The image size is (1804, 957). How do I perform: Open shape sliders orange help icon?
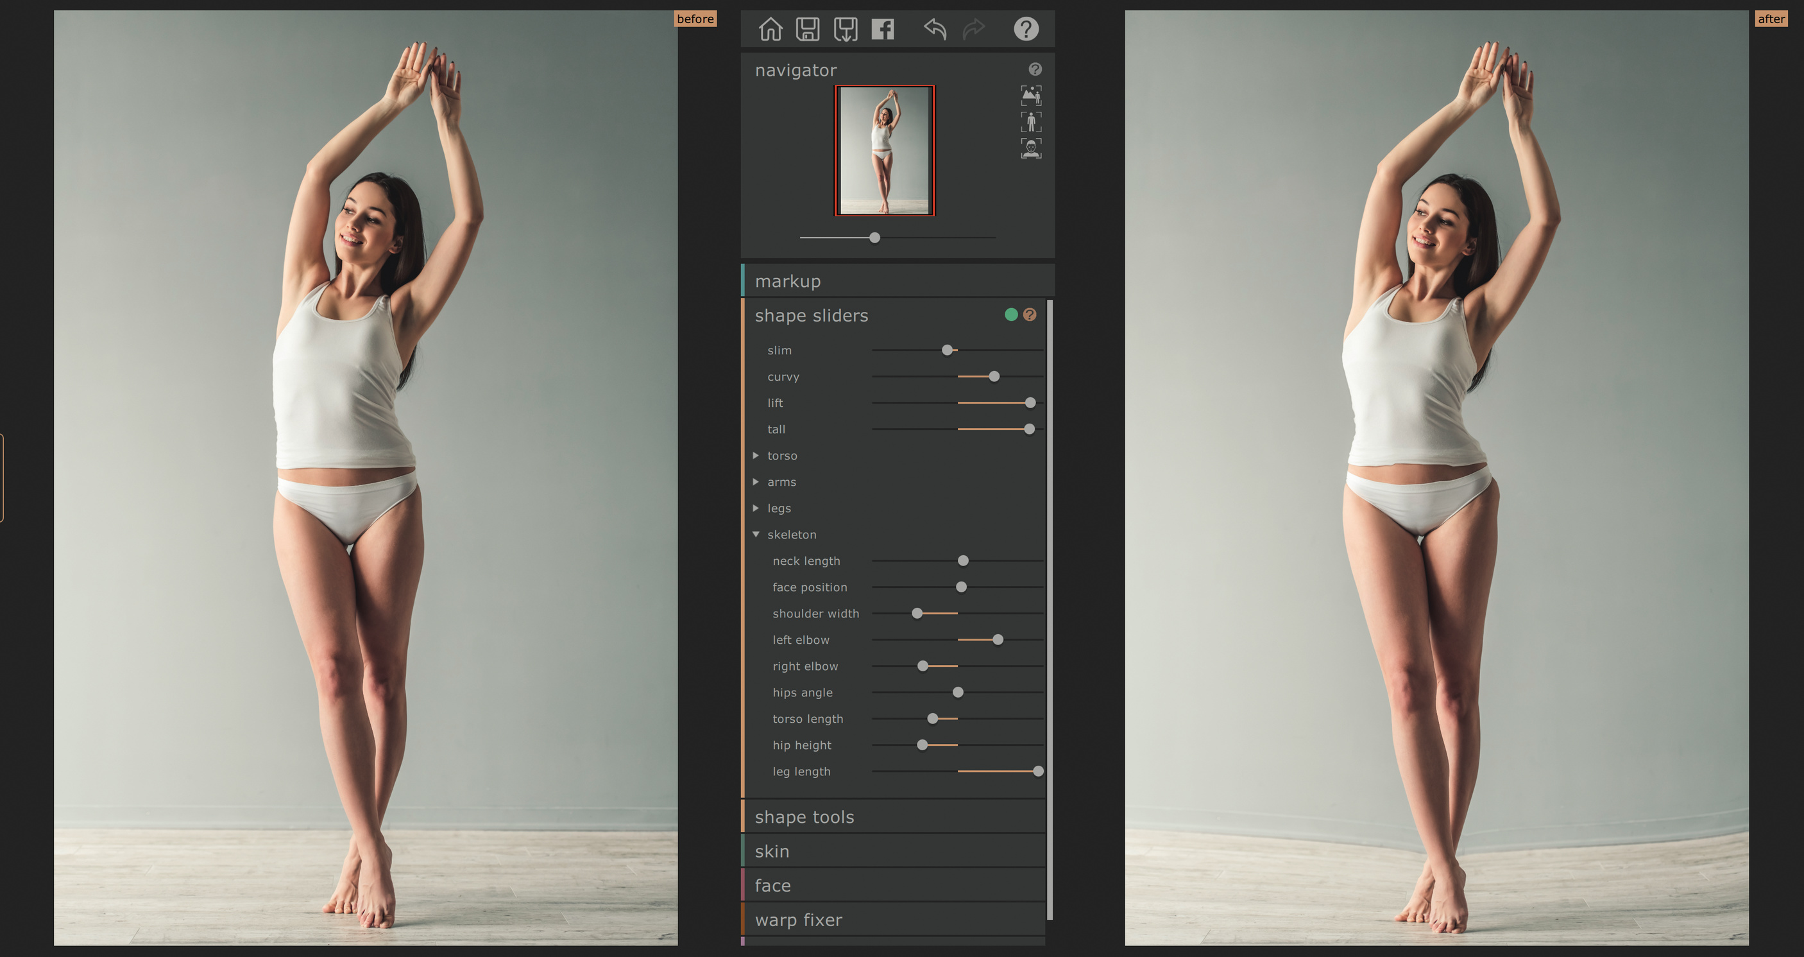1030,315
